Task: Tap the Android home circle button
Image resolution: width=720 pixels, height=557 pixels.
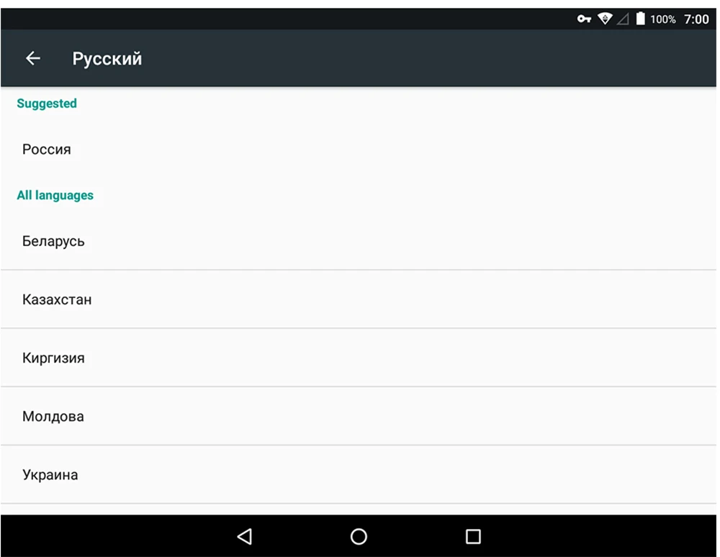Action: click(359, 536)
